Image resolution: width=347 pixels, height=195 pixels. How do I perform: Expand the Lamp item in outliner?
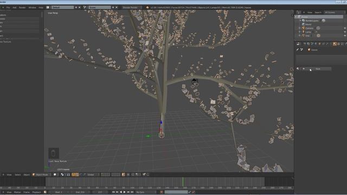coord(300,32)
